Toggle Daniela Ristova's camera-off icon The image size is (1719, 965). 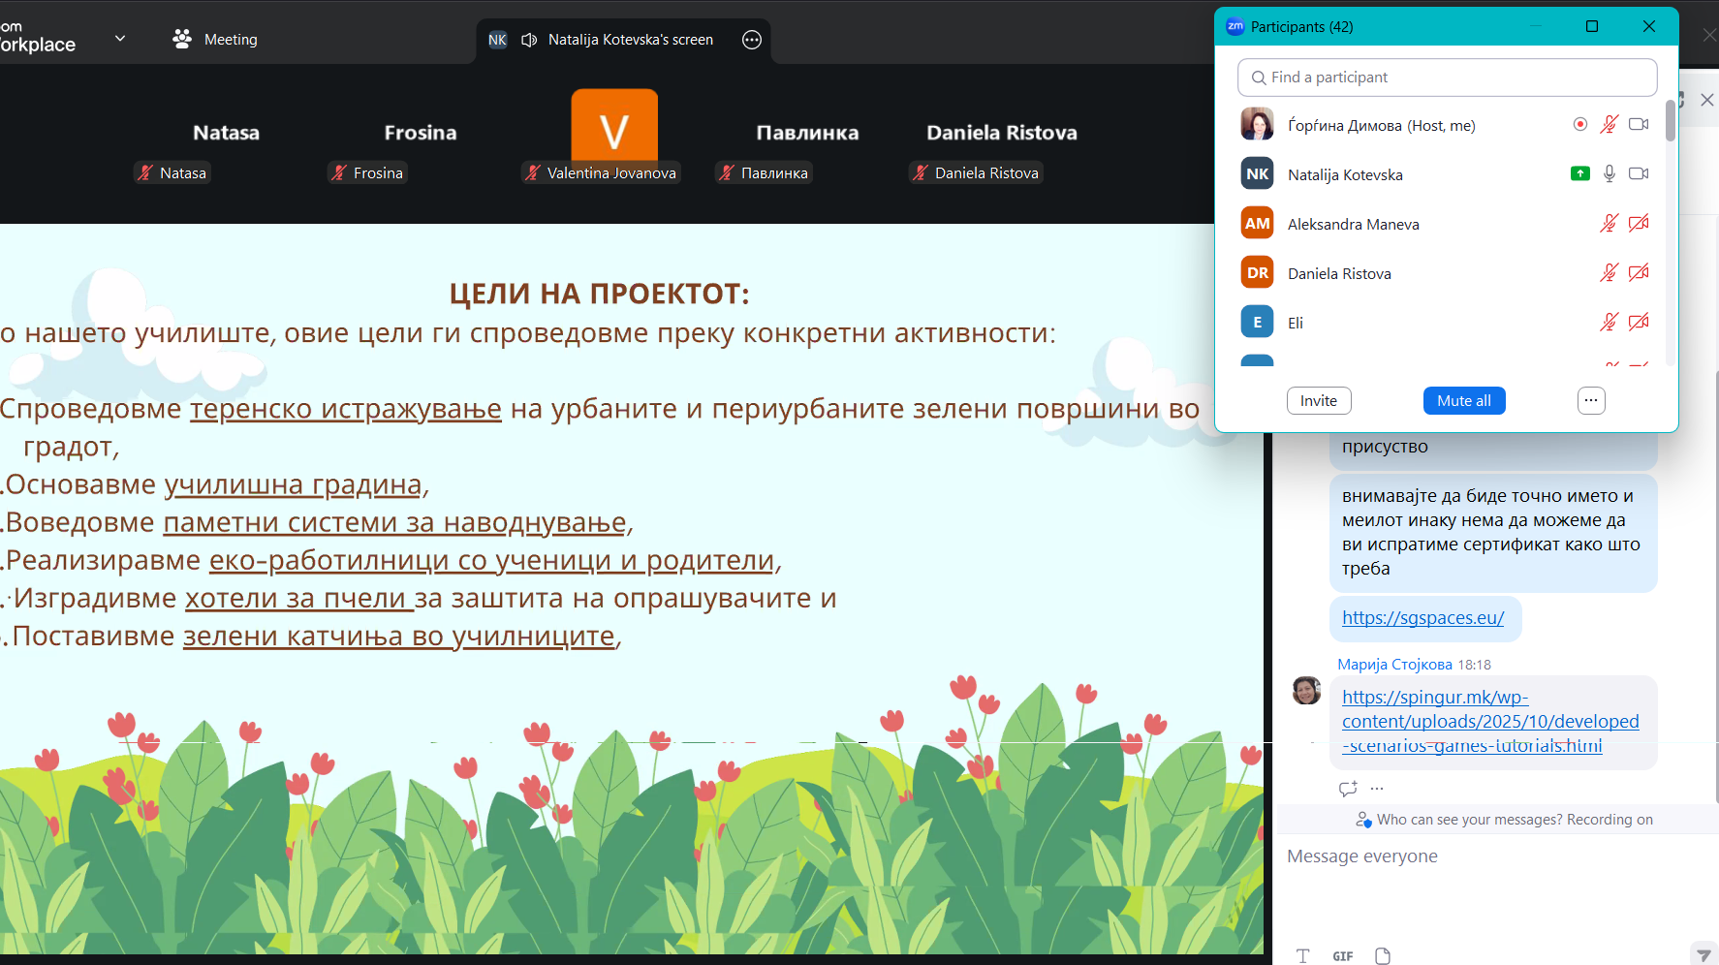1639,273
